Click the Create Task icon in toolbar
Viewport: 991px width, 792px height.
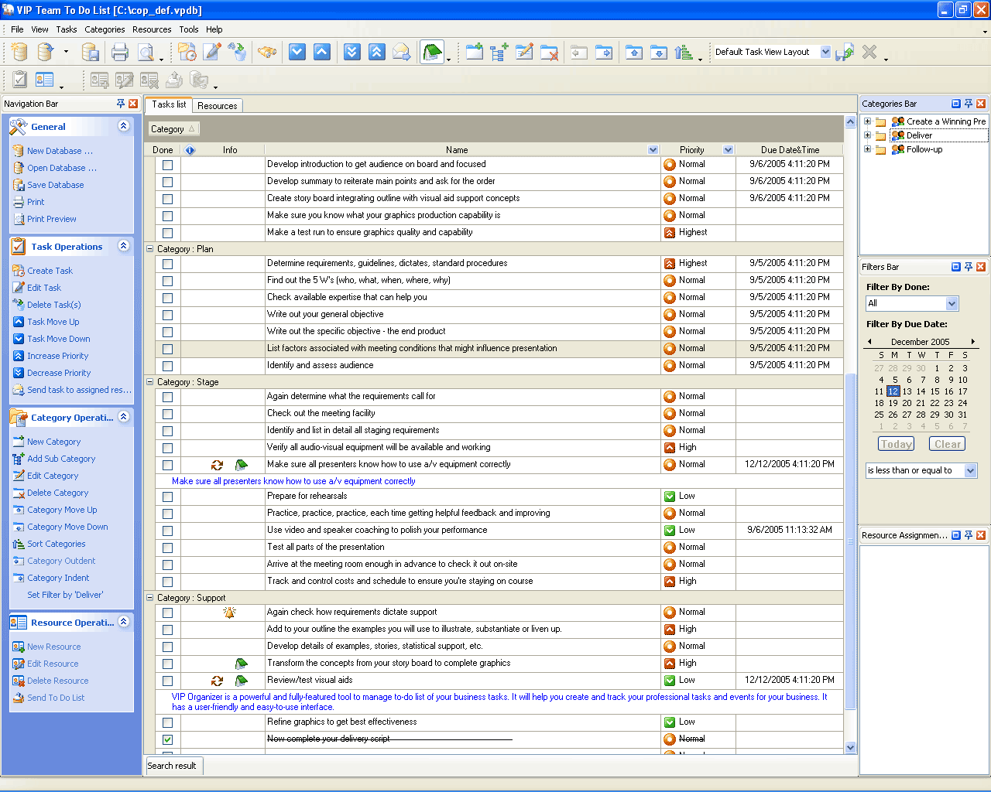[187, 53]
